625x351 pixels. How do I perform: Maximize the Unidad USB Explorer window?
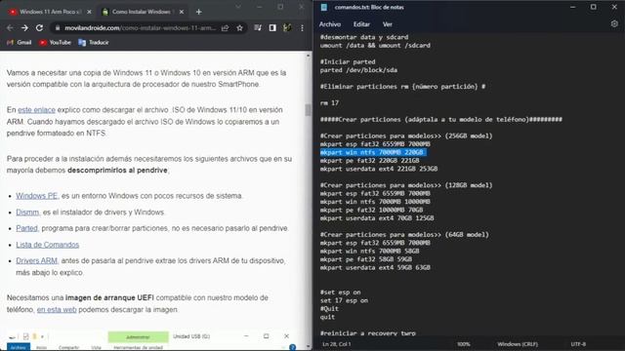(267, 336)
